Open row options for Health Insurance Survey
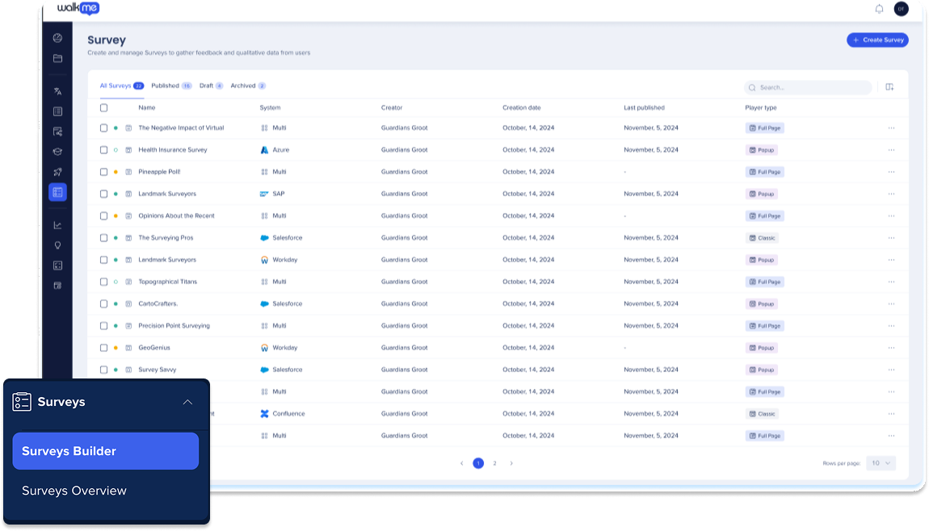Viewport: 929px width, 531px height. [x=891, y=150]
